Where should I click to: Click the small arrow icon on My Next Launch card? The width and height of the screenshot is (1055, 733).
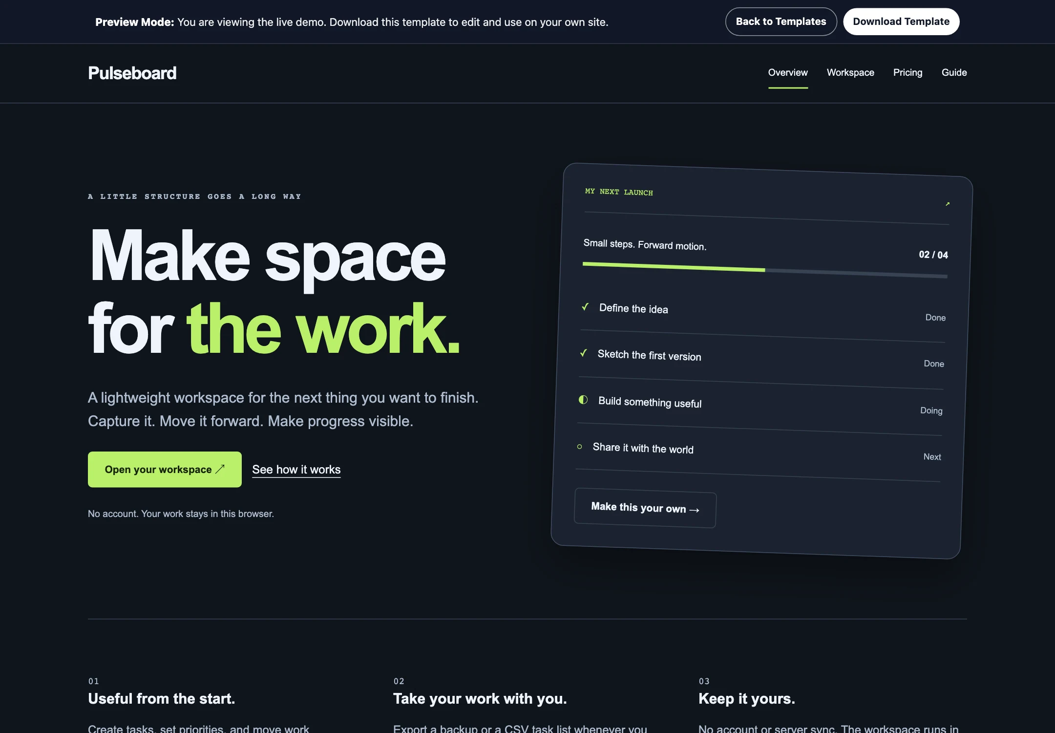click(948, 204)
